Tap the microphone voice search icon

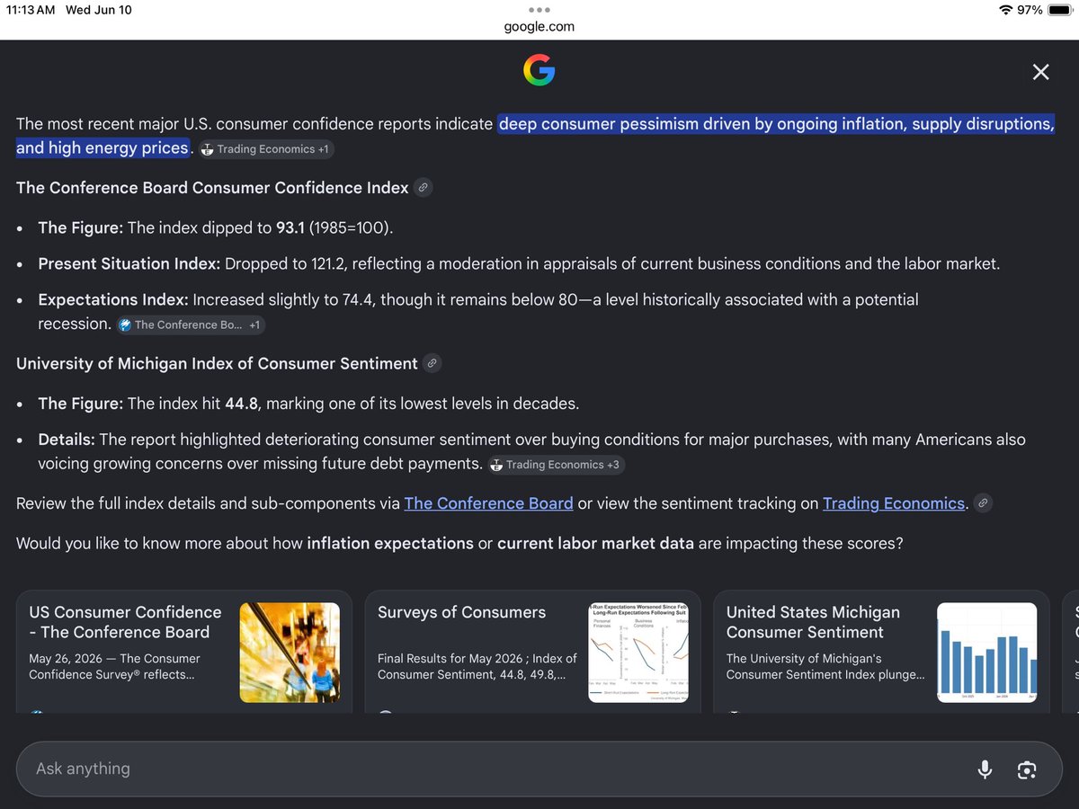pyautogui.click(x=985, y=769)
